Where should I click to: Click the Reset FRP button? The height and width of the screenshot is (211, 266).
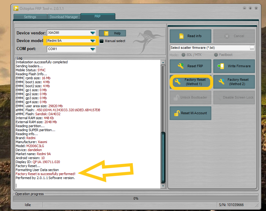(191, 66)
